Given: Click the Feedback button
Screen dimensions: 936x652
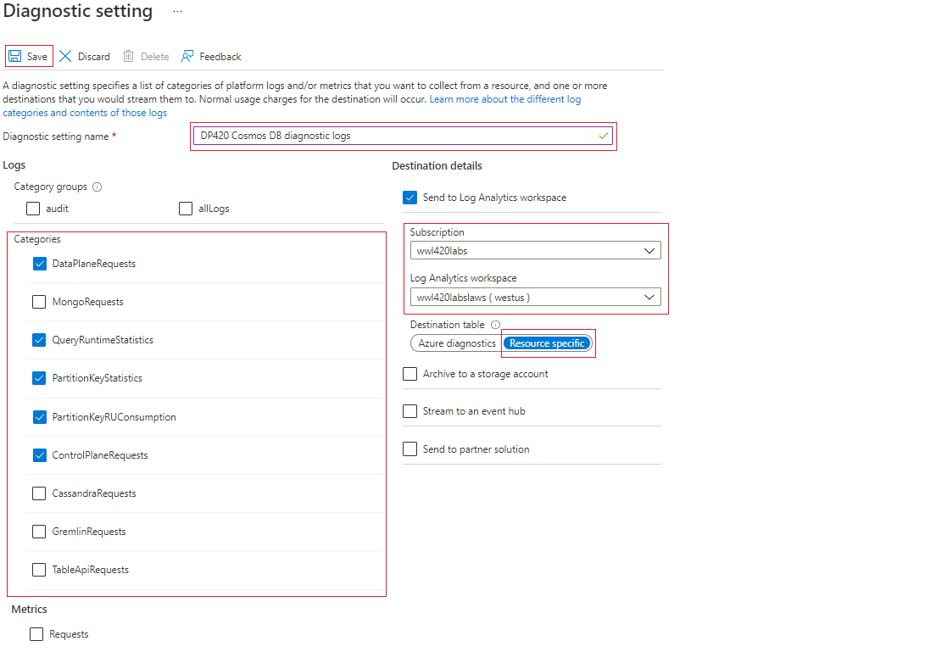Looking at the screenshot, I should point(210,56).
